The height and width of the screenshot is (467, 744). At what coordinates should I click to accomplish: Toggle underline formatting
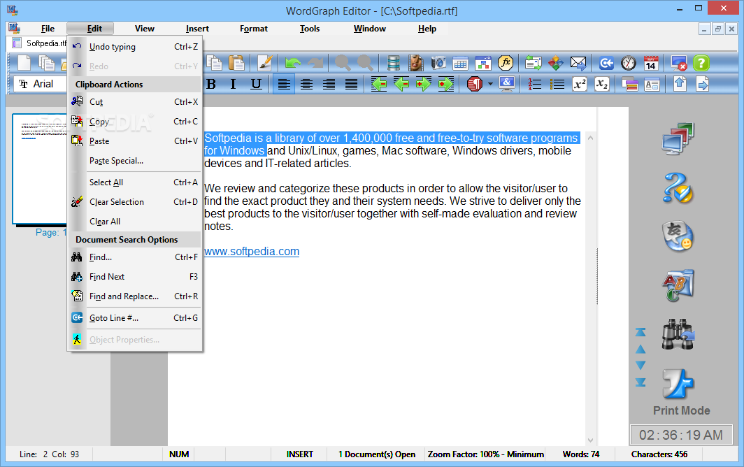click(256, 85)
